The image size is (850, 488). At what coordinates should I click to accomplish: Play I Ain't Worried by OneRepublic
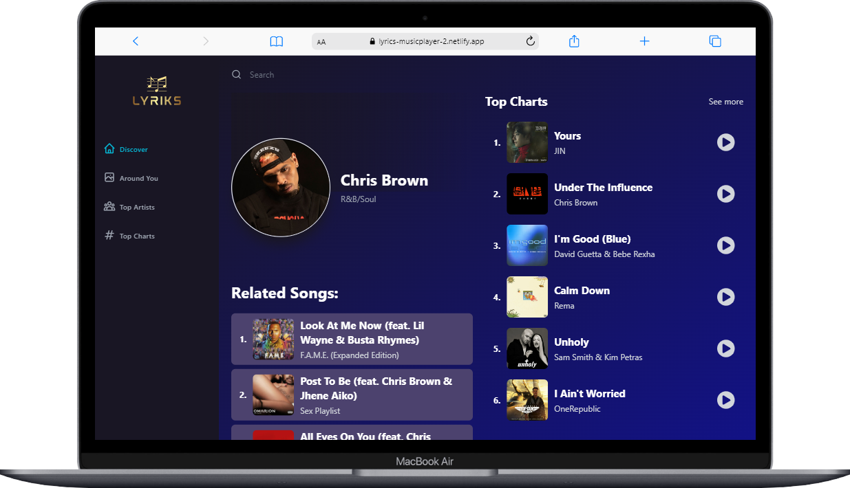tap(725, 400)
